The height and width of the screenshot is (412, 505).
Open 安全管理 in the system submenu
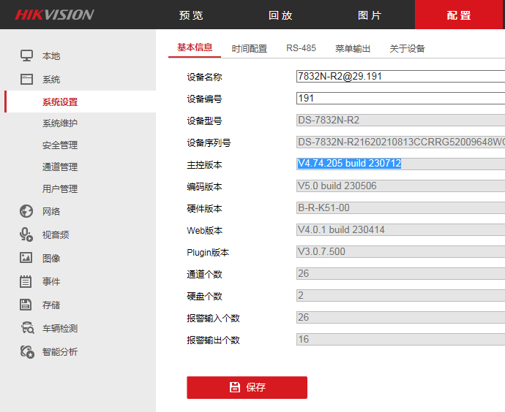pos(60,145)
